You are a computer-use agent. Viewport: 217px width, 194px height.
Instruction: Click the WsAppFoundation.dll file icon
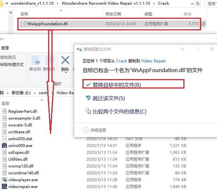coord(24,24)
